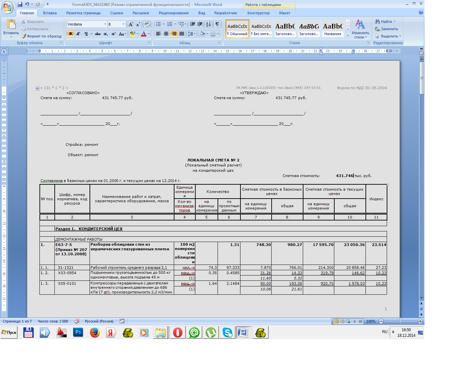
Task: Increase the paragraph indent
Action: click(x=200, y=24)
